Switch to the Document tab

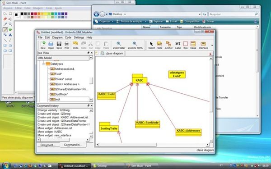[x=47, y=145]
